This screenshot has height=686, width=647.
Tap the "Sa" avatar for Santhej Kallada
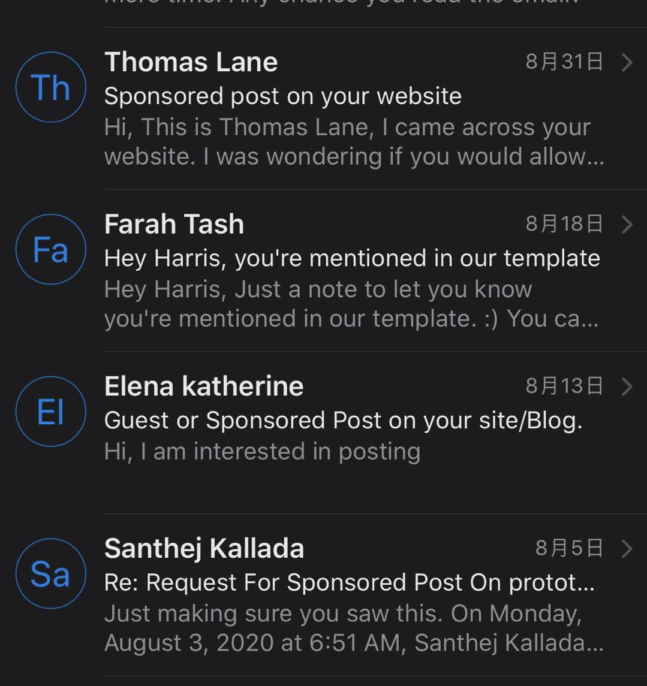[x=51, y=573]
